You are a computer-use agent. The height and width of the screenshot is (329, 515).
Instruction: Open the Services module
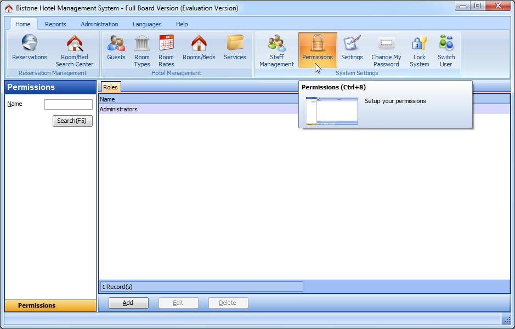(x=235, y=48)
